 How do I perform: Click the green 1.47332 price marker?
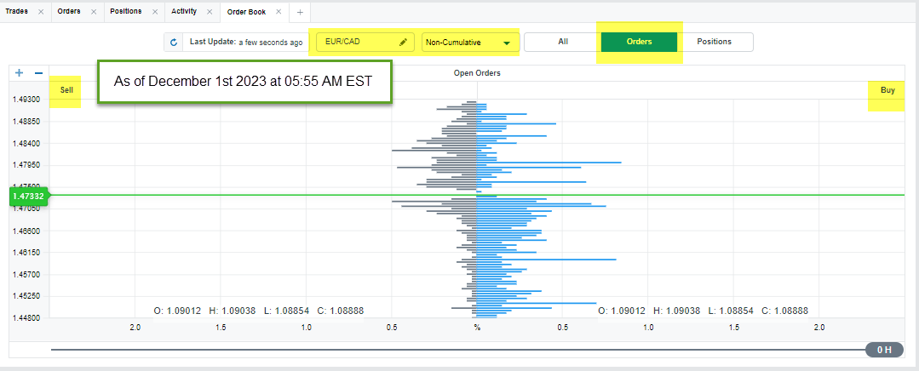[28, 197]
